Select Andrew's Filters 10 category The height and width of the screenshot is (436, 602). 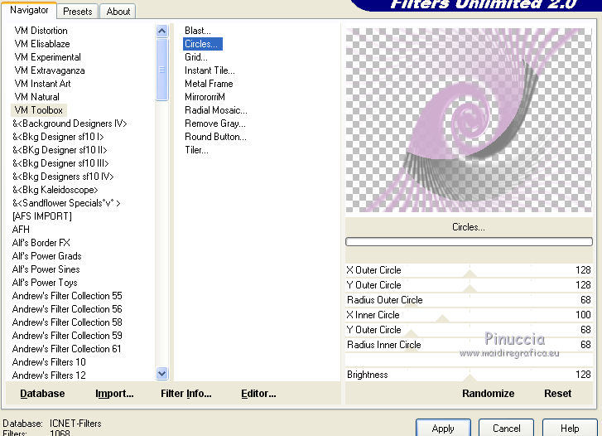[x=49, y=362]
